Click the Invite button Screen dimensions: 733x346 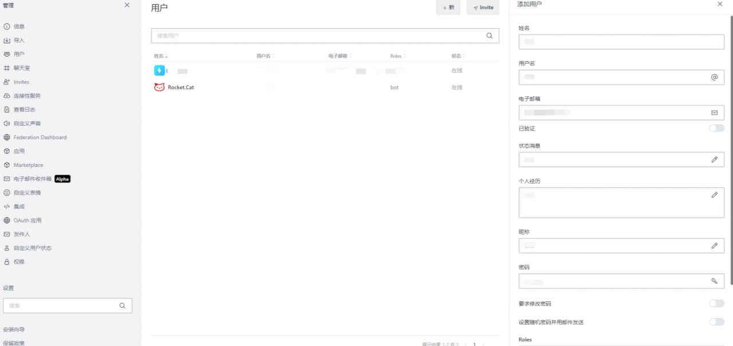483,7
